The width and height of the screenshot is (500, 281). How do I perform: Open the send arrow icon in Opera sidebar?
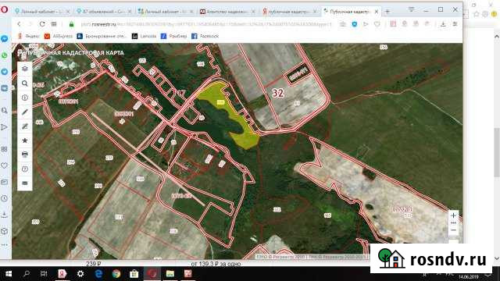tap(4, 127)
